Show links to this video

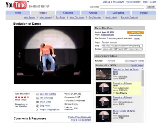76,108
